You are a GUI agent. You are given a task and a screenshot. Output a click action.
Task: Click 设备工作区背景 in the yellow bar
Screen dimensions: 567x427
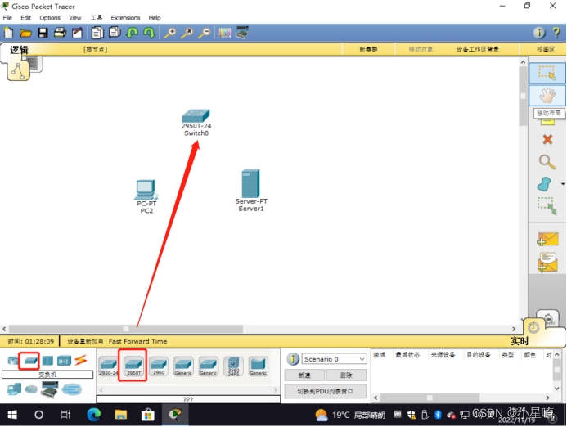[477, 50]
